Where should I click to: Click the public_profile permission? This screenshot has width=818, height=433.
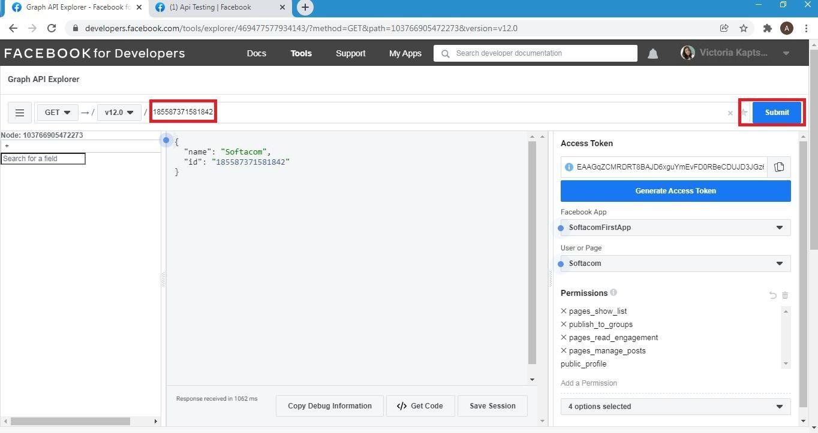584,364
